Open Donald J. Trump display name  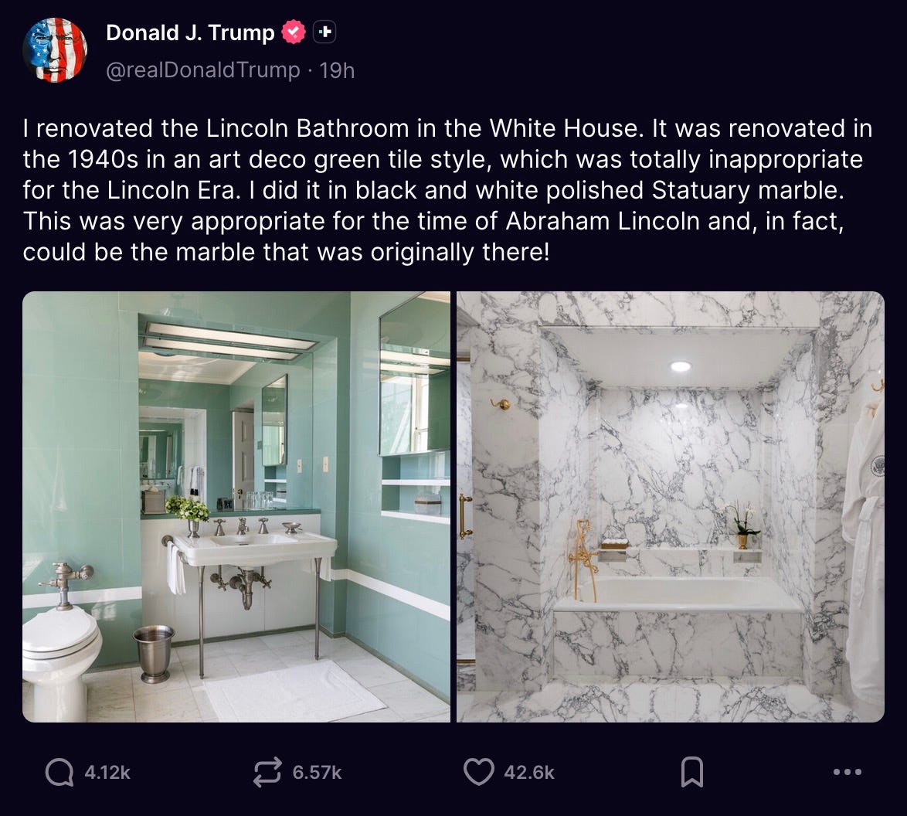click(190, 32)
